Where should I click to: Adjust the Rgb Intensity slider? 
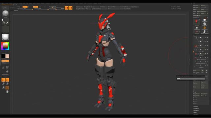point(25,9)
